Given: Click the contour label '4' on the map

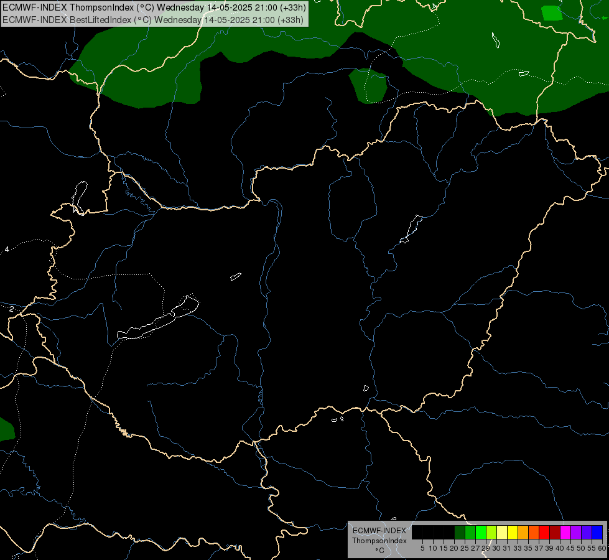Looking at the screenshot, I should point(7,249).
